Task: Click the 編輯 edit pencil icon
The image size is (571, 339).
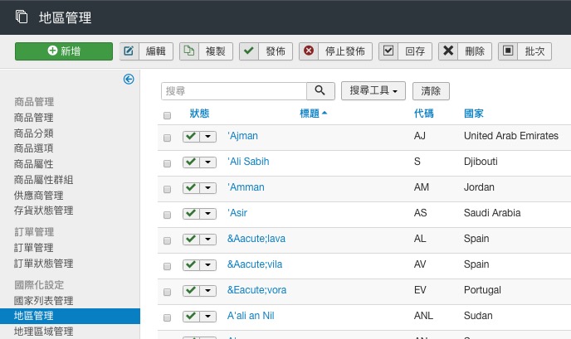Action: (129, 51)
